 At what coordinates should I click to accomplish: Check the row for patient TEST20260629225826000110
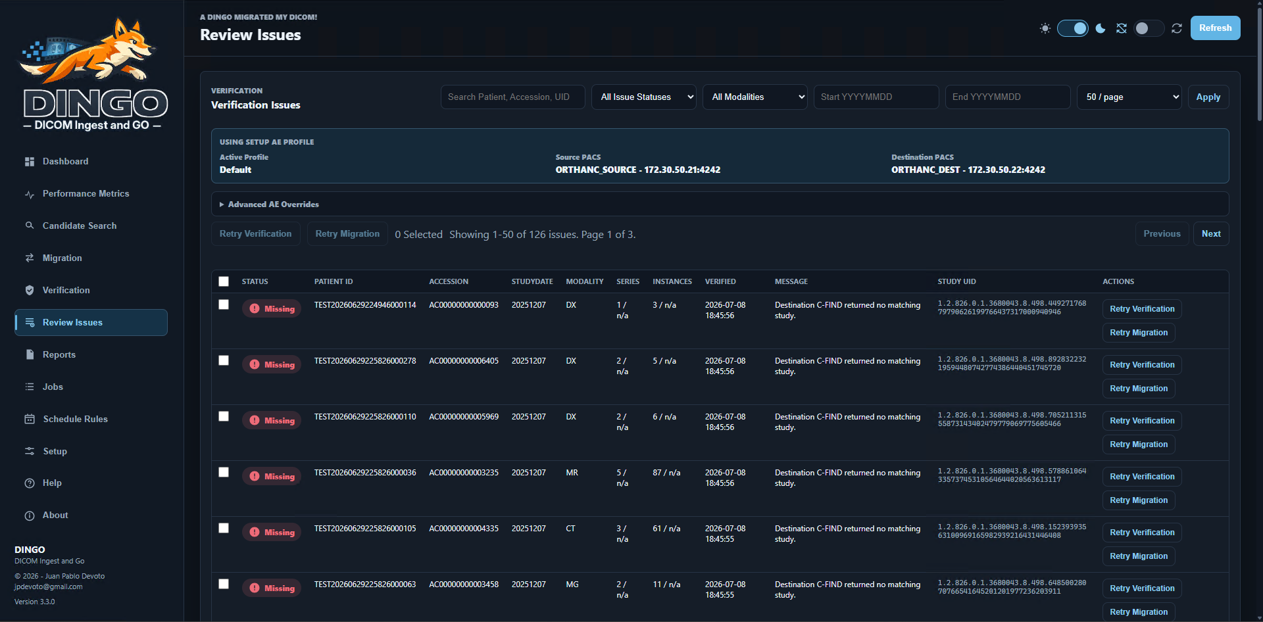point(224,416)
